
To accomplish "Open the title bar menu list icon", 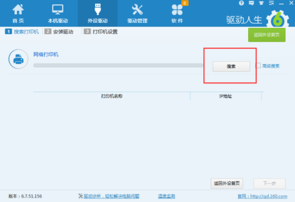I will click(271, 3).
